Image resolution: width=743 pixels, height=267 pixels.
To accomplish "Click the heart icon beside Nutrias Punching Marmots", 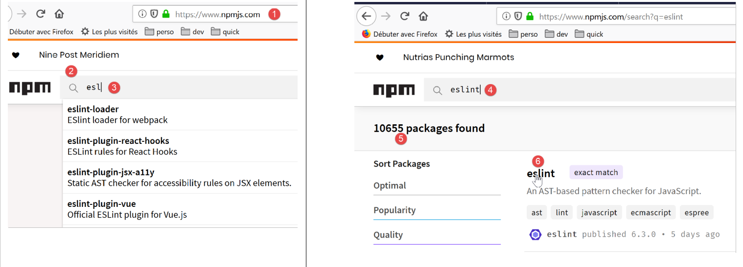I will (379, 58).
